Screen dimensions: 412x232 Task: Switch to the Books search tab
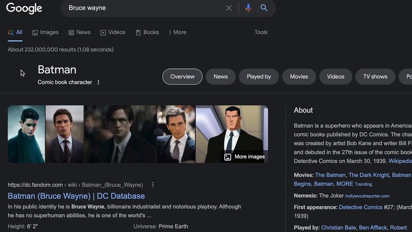pos(147,33)
